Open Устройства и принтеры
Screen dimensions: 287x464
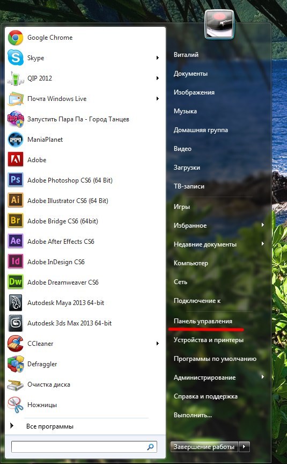pos(208,340)
